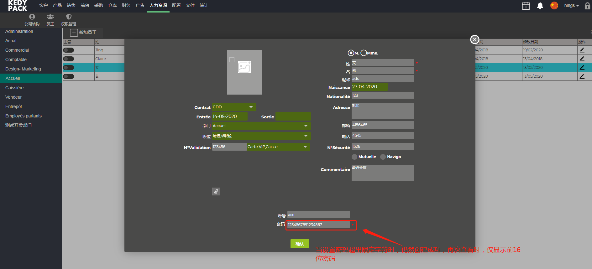The width and height of the screenshot is (592, 269).
Task: Open the notifications bell
Action: click(x=540, y=6)
